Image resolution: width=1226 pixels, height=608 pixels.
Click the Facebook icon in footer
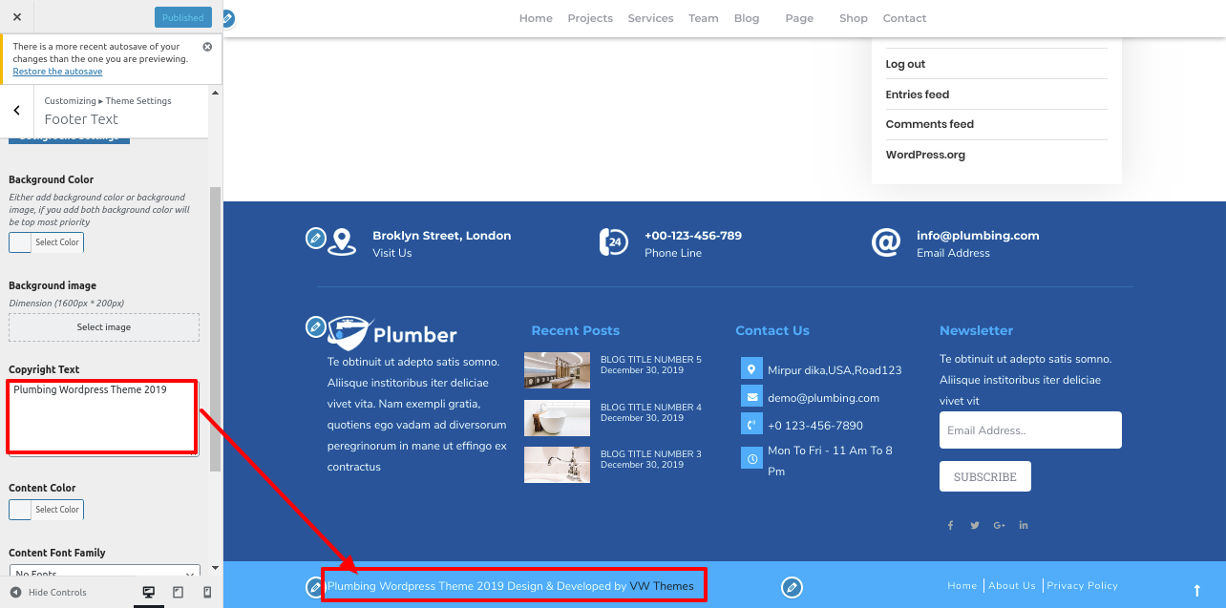click(950, 525)
